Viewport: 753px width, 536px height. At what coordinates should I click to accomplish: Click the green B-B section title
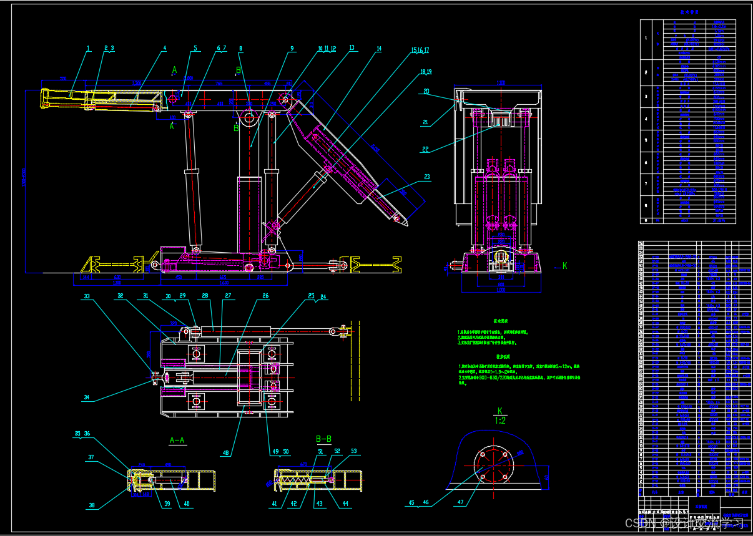(323, 440)
